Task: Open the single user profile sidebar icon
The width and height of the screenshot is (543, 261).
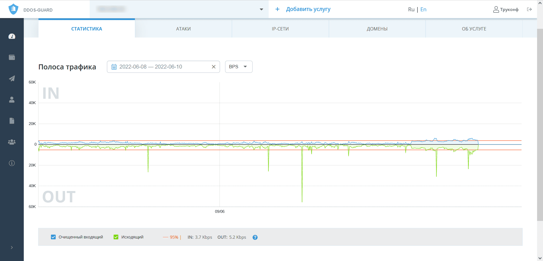Action: [x=12, y=100]
